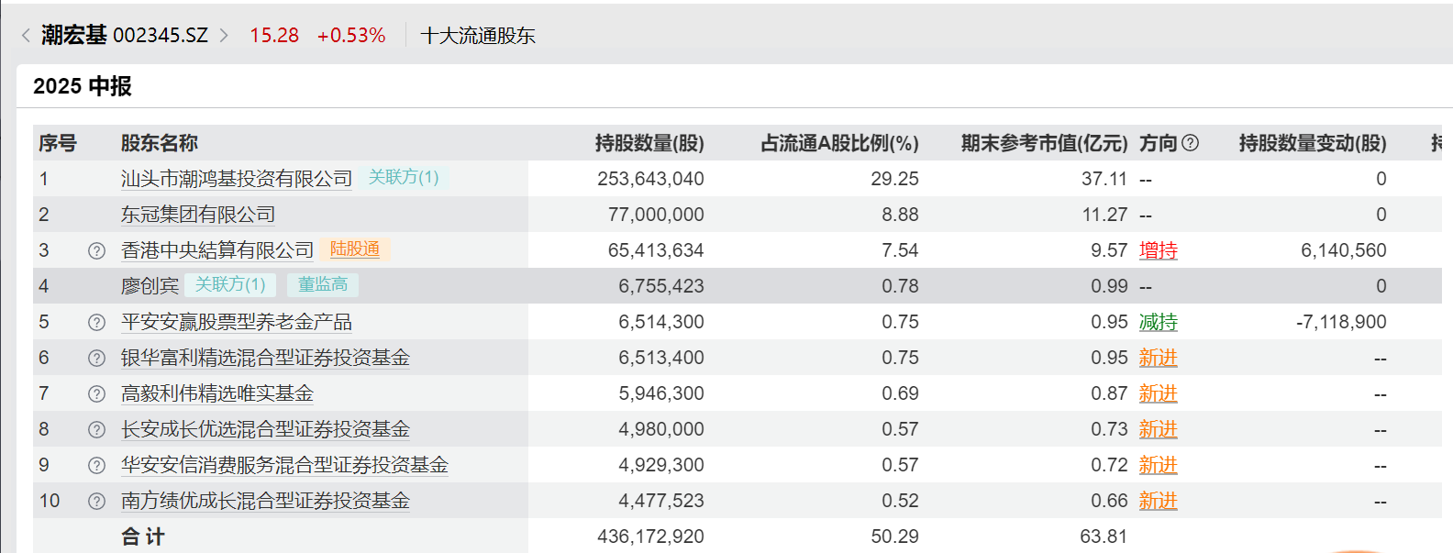1453x553 pixels.
Task: Click question icon beside 平安安赢股票型养老金产品
Action: click(96, 322)
